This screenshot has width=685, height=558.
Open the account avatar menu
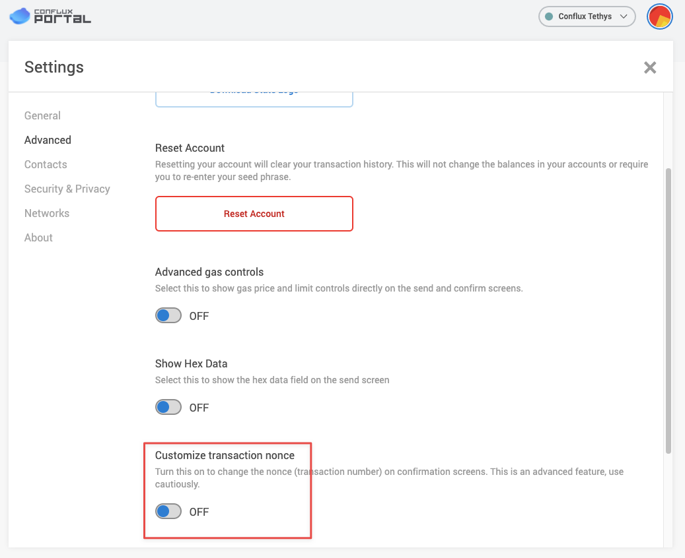tap(659, 16)
